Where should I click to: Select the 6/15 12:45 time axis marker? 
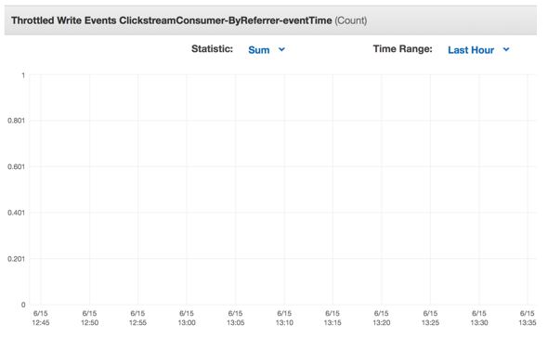point(41,318)
